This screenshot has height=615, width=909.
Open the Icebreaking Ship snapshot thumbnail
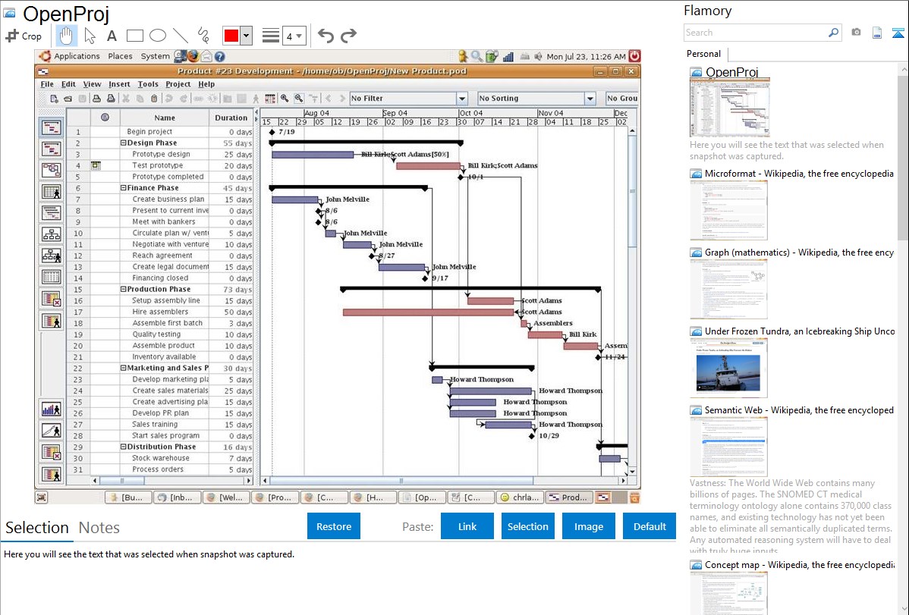click(x=728, y=369)
